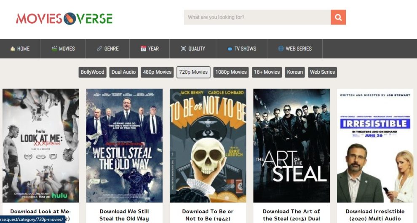Click the calendar icon beside YEAR

(x=143, y=48)
